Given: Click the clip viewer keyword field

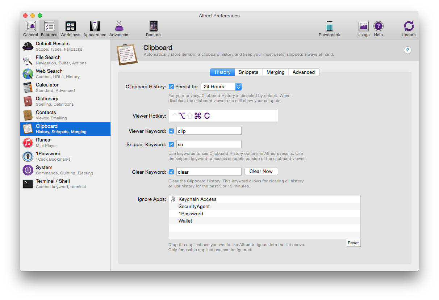Looking at the screenshot, I should click(209, 131).
